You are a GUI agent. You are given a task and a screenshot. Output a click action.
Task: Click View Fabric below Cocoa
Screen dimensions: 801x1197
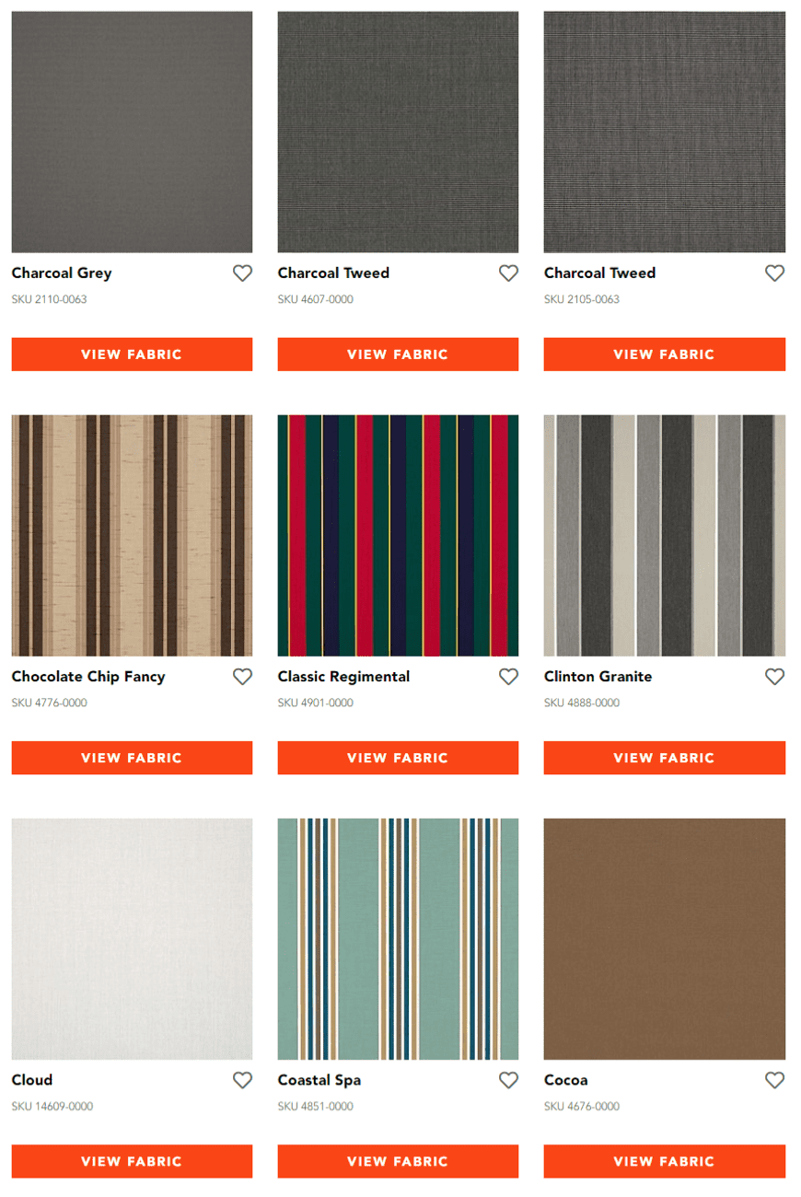click(x=665, y=1161)
